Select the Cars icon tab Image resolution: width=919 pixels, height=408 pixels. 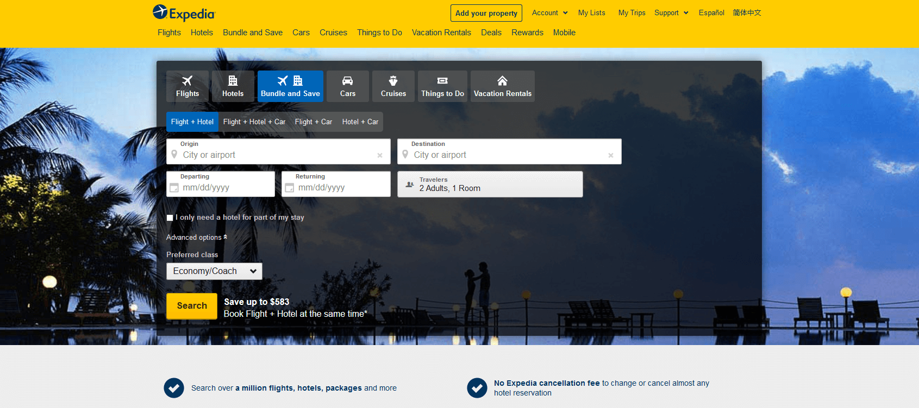pyautogui.click(x=348, y=86)
